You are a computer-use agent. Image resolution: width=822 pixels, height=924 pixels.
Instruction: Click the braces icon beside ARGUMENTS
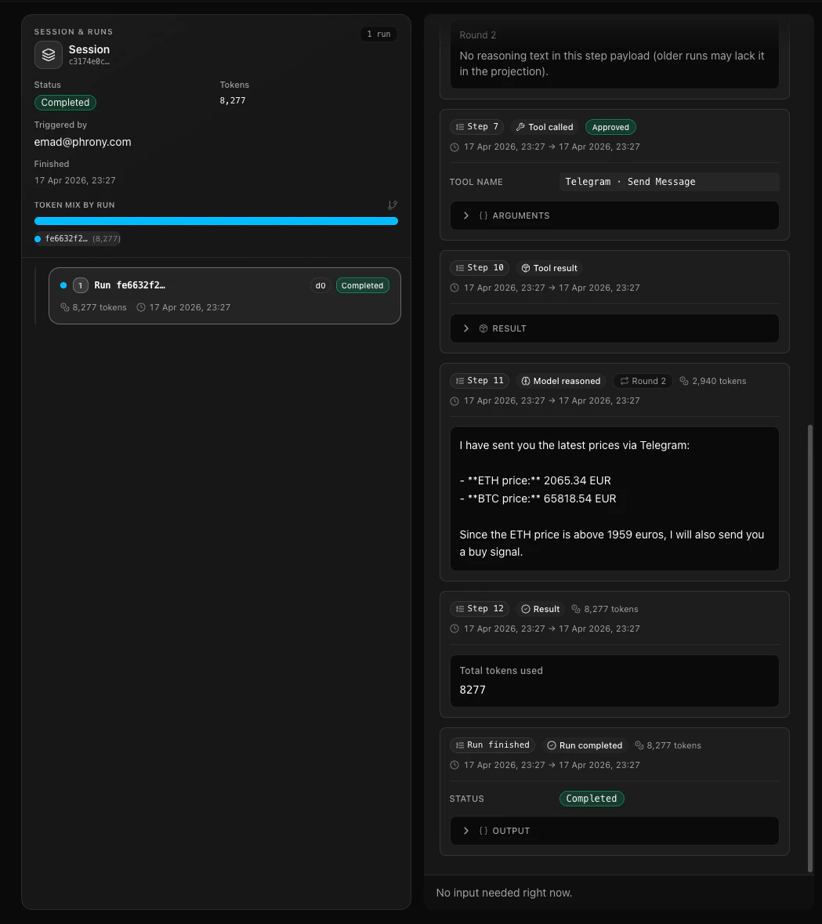coord(483,216)
